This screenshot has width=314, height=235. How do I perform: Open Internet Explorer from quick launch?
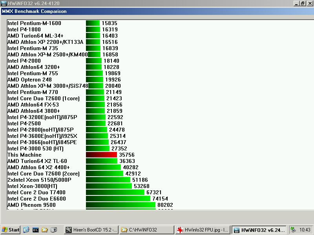(26, 230)
